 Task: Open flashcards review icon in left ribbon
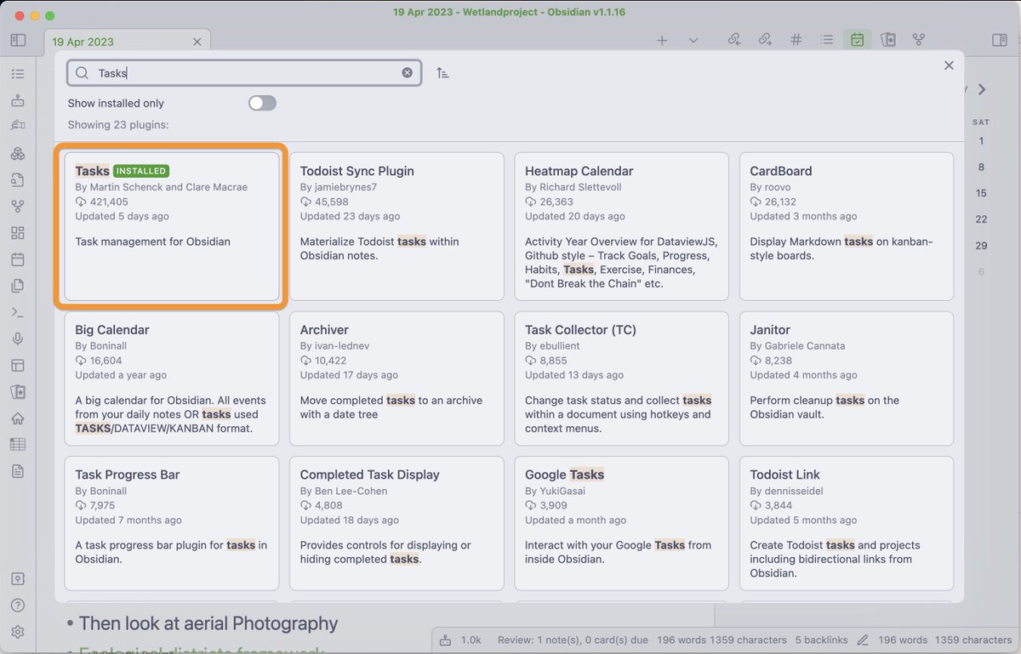[x=18, y=392]
